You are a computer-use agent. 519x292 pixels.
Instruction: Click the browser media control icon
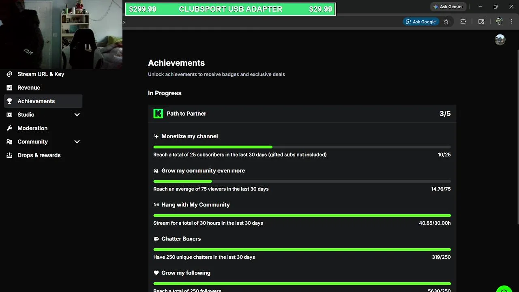pyautogui.click(x=481, y=21)
